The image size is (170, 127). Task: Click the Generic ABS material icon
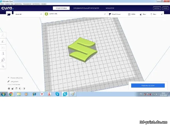(x=46, y=14)
